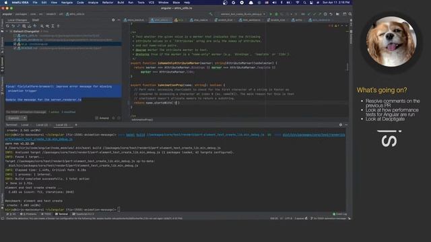Open the Navigate menu

[67, 3]
